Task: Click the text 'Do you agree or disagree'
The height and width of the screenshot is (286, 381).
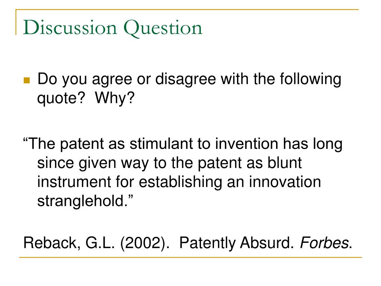Action: point(127,80)
